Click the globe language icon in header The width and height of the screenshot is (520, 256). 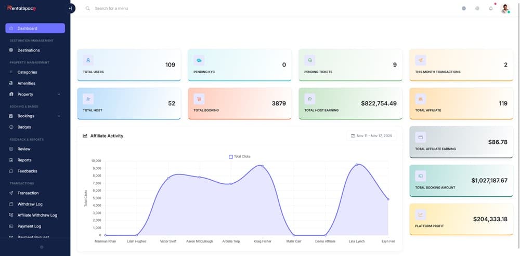(x=463, y=8)
